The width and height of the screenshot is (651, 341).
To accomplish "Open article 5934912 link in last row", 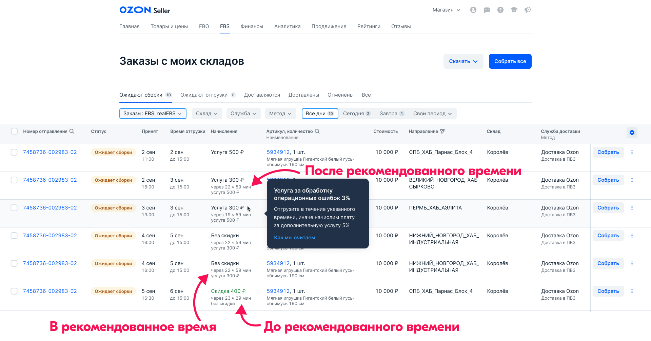I will tap(278, 291).
